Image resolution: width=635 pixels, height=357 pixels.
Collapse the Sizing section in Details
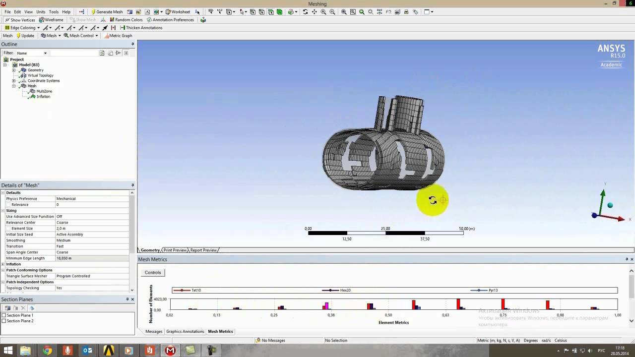click(2, 211)
